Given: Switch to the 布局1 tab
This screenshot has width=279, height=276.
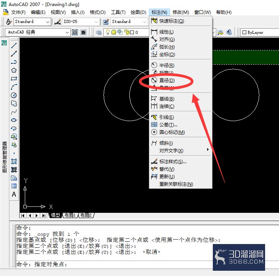Looking at the screenshot, I should 70,215.
